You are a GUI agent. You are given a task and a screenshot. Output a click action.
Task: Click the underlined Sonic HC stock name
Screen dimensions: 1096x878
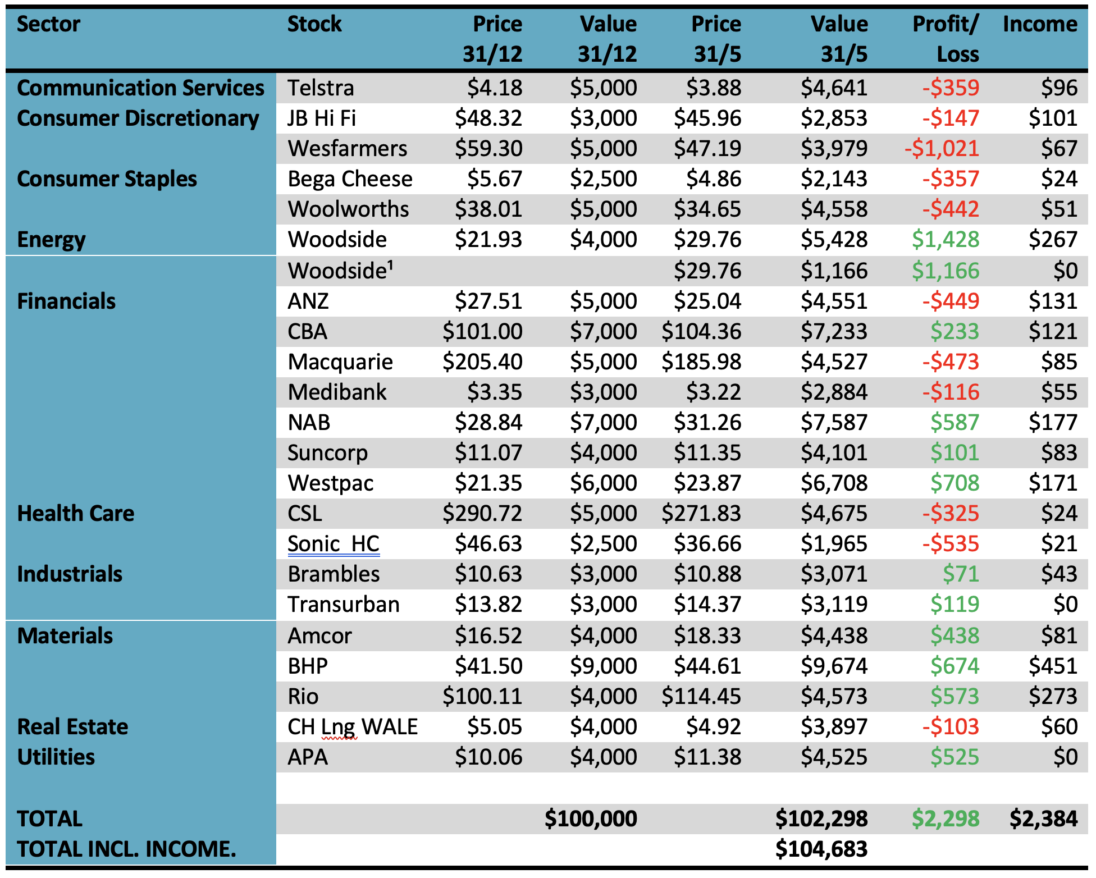pyautogui.click(x=333, y=544)
